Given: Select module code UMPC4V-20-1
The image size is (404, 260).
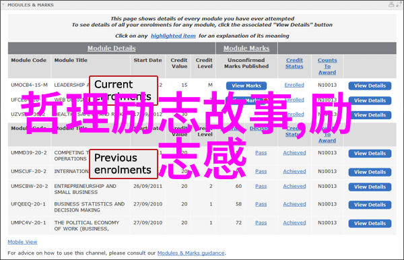Looking at the screenshot, I should (28, 223).
